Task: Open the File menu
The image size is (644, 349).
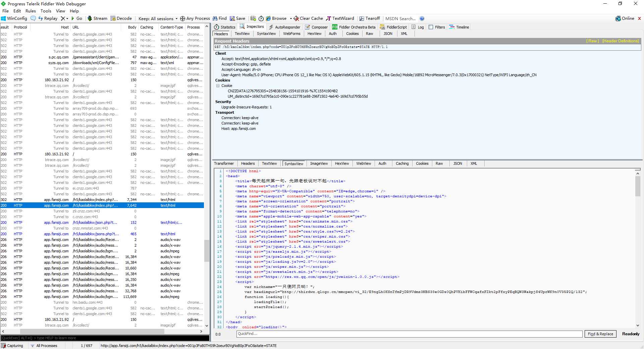Action: click(6, 11)
